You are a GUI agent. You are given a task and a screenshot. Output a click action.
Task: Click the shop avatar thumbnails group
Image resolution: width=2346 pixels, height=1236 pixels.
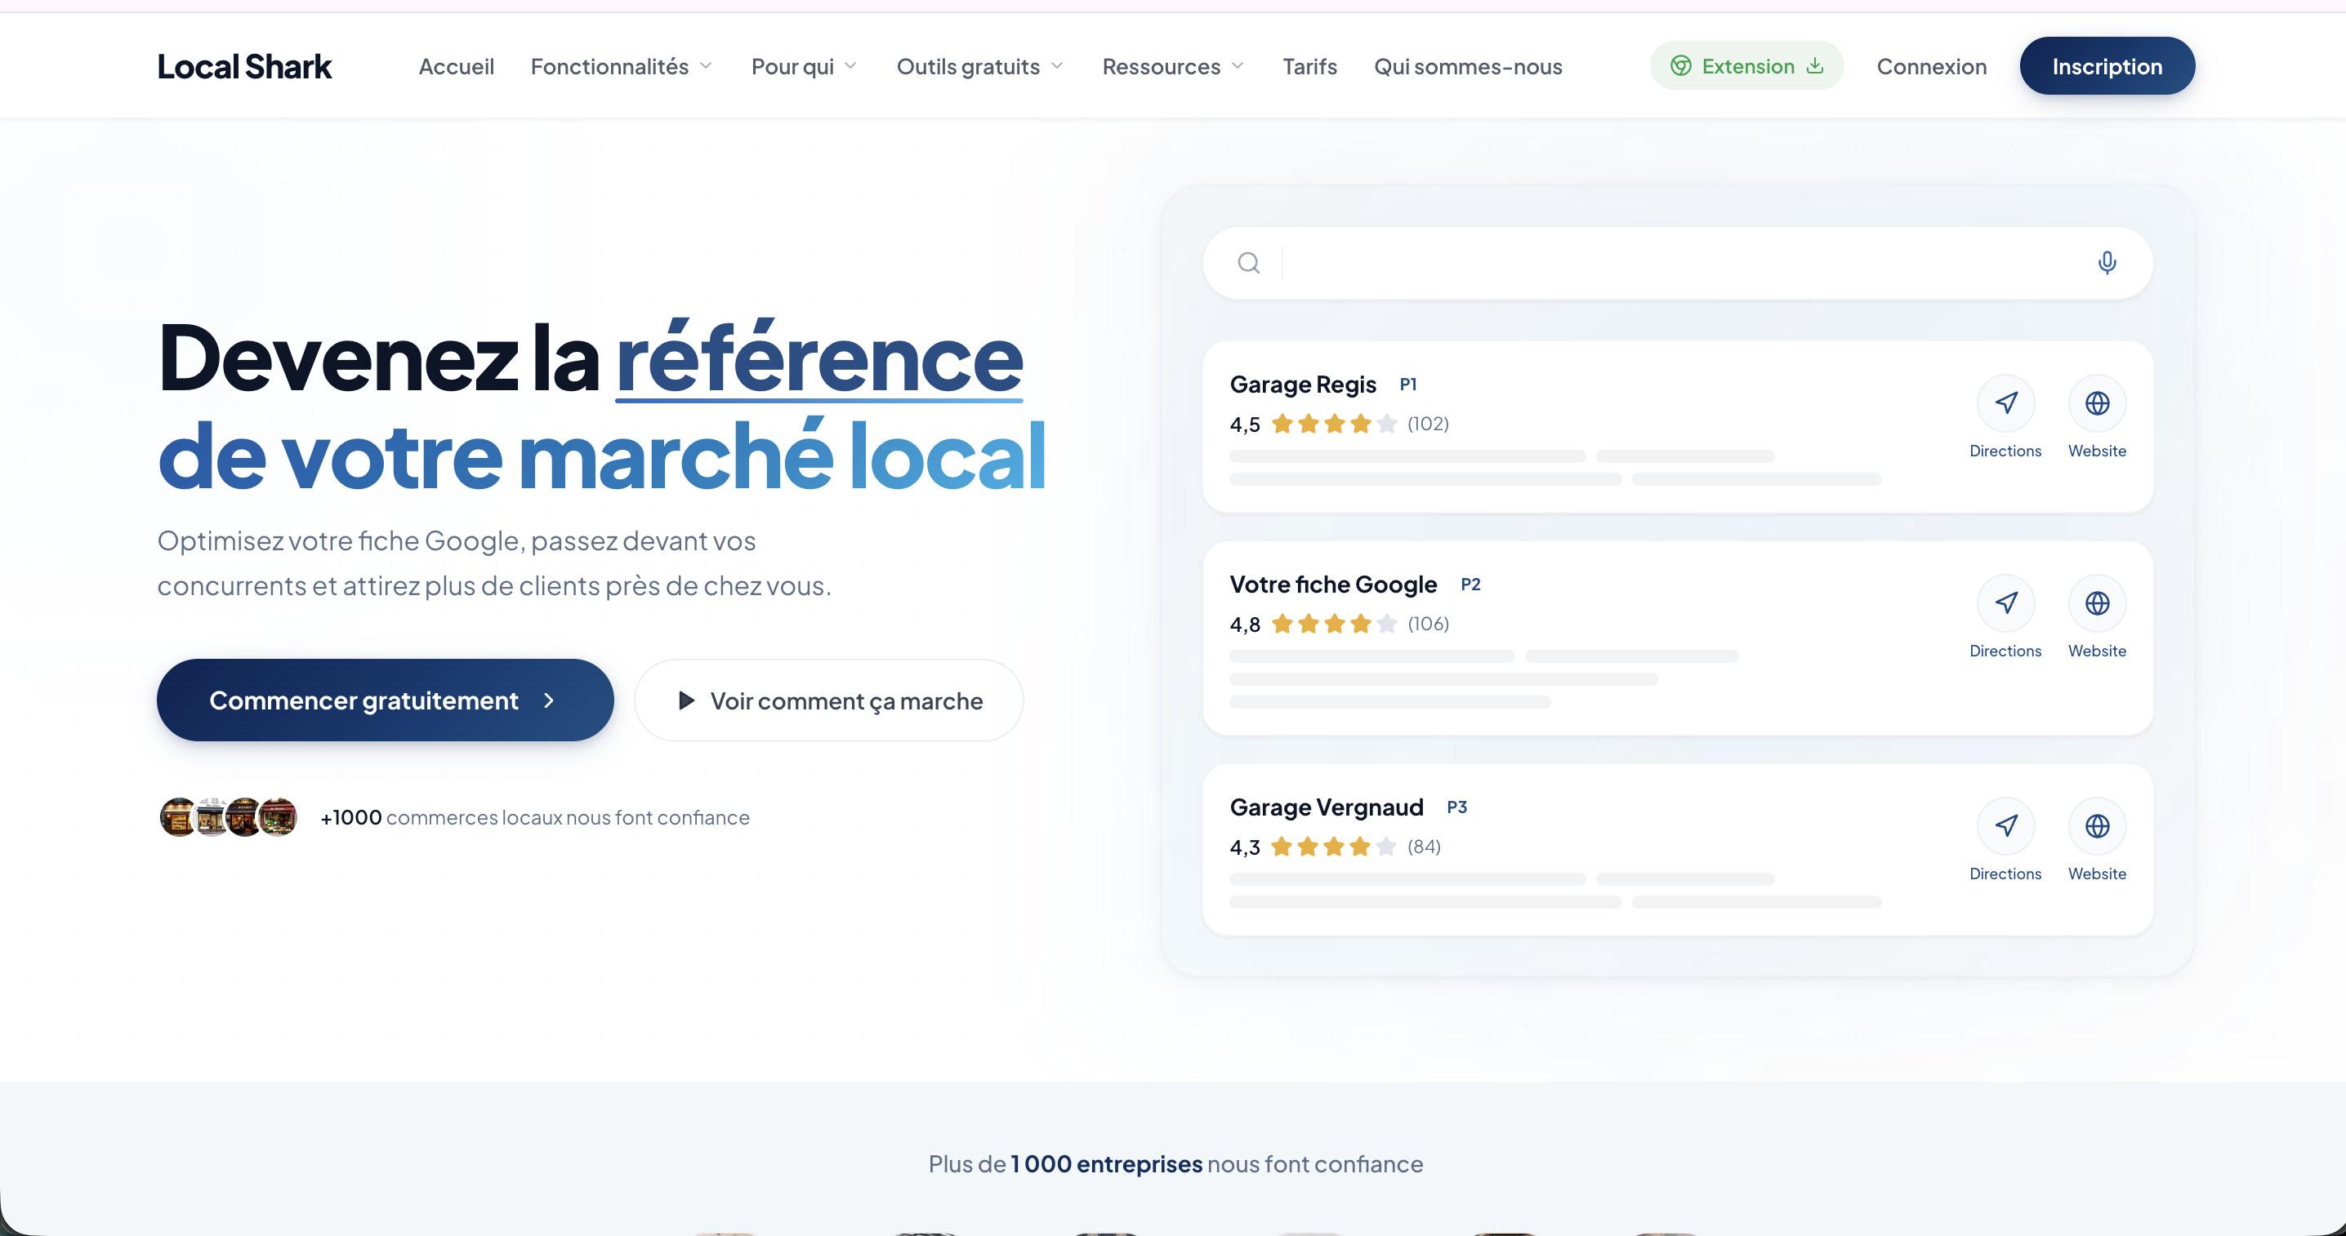[229, 816]
